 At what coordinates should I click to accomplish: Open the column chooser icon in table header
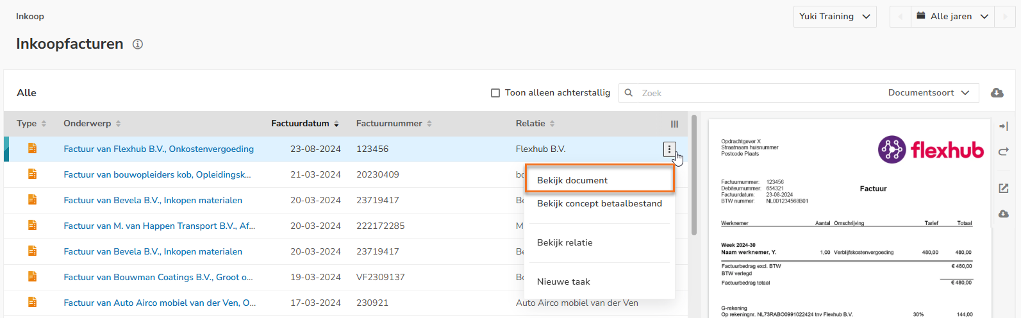[674, 124]
